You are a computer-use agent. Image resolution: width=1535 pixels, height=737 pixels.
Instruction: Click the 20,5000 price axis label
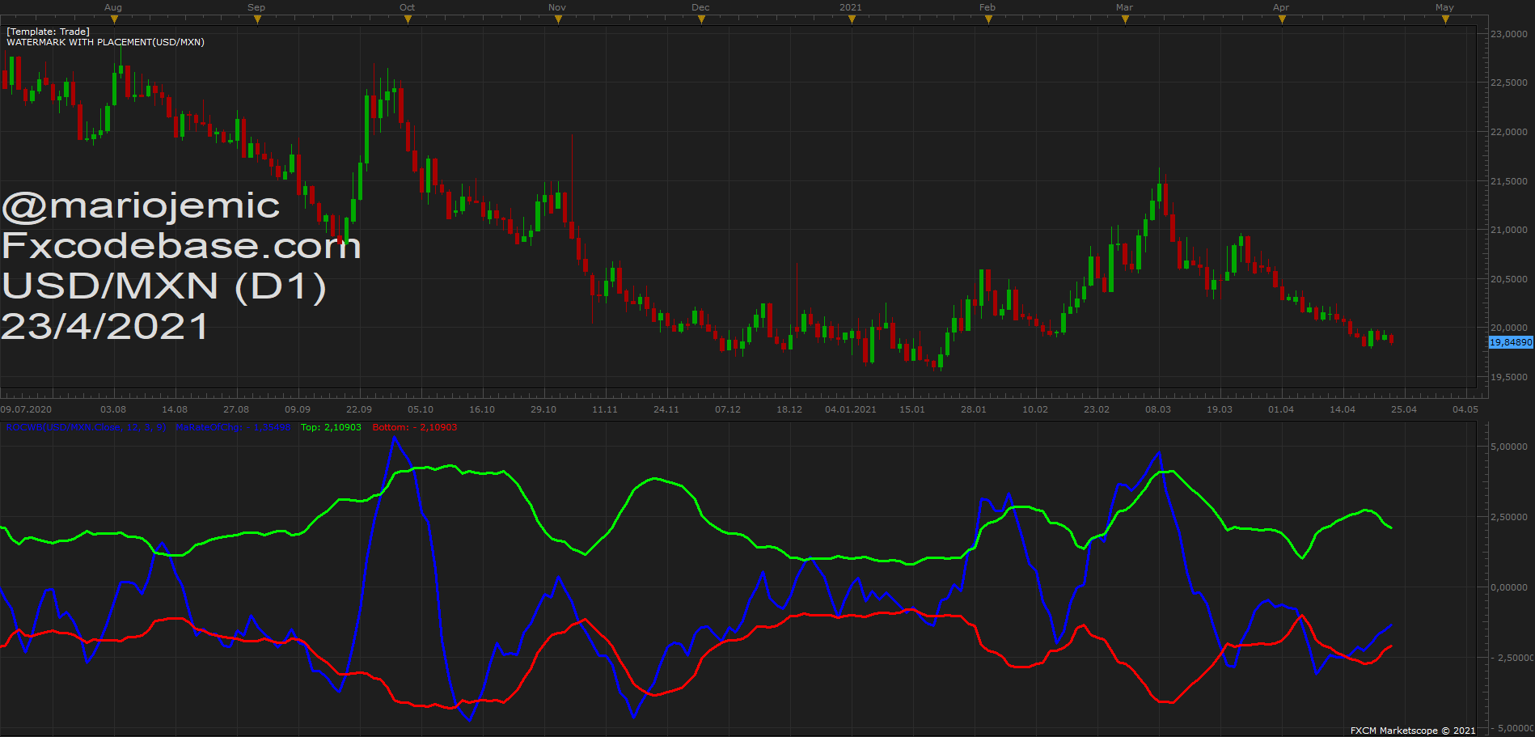point(1509,279)
